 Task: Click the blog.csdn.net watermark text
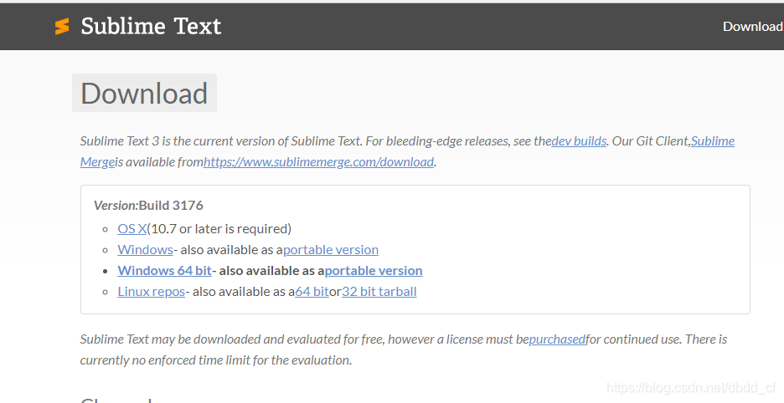click(x=692, y=388)
